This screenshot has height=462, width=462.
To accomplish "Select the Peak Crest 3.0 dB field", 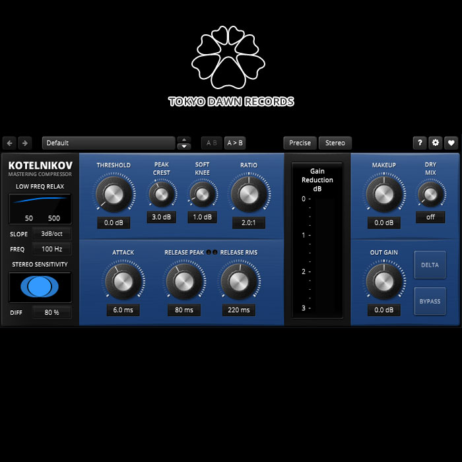I will point(162,217).
